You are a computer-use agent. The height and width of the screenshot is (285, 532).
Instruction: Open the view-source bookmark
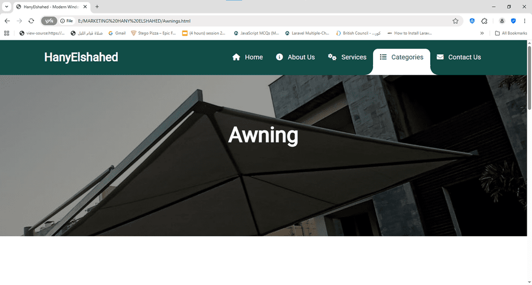[x=42, y=33]
